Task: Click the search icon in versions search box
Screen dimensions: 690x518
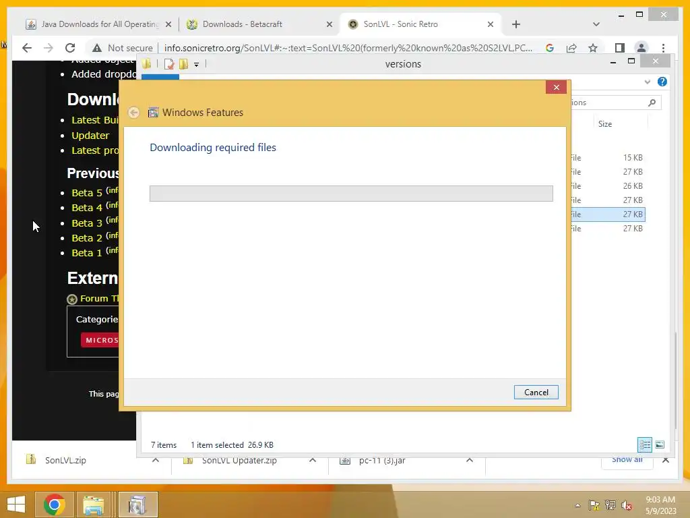Action: pyautogui.click(x=652, y=103)
